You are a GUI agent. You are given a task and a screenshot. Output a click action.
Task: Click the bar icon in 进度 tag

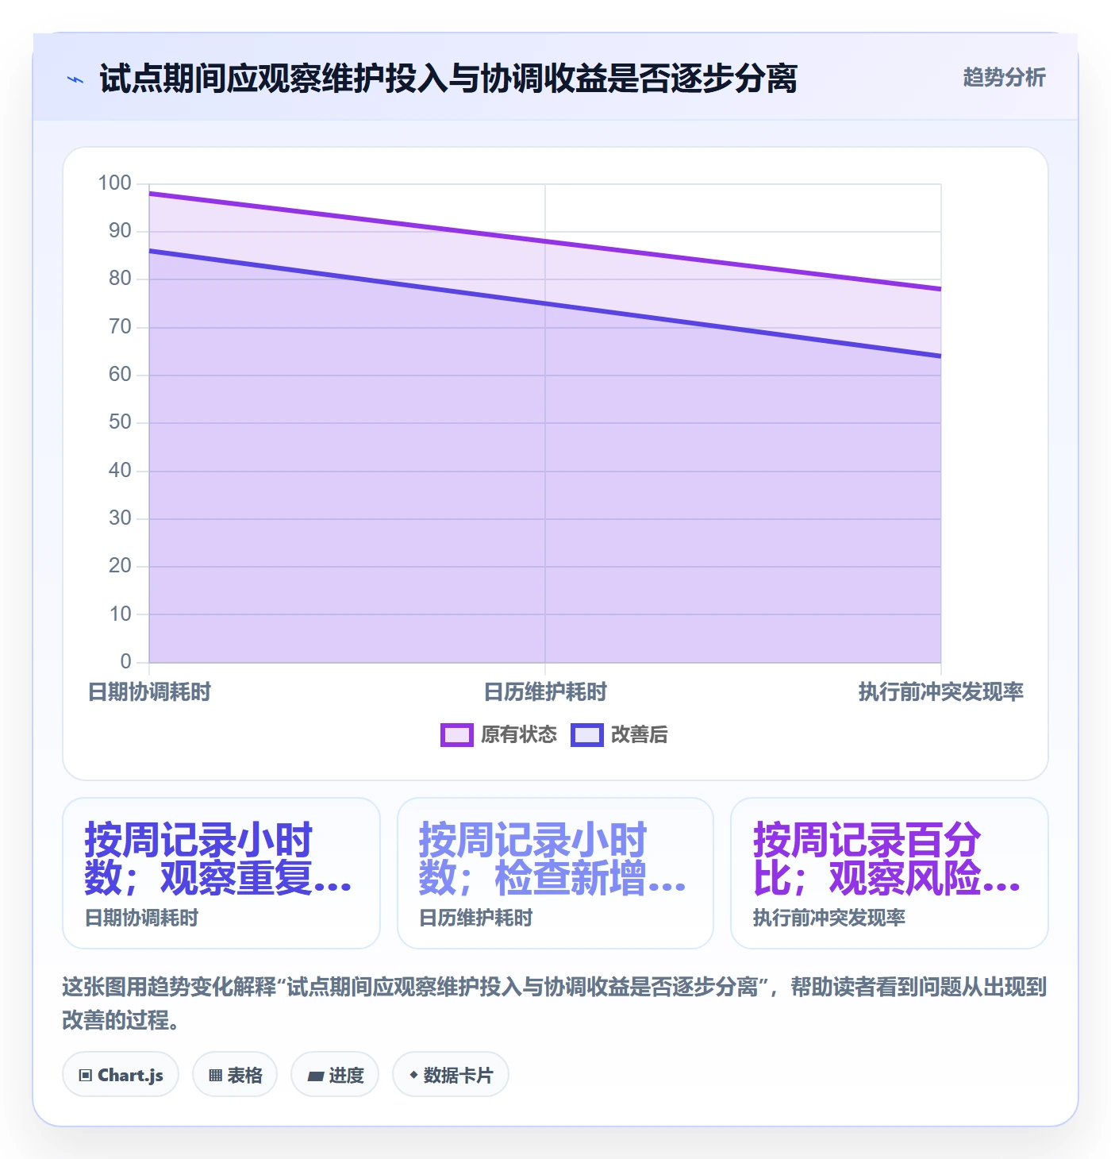point(316,1076)
